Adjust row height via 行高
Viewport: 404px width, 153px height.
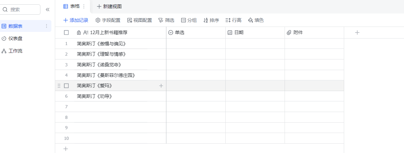coord(233,20)
